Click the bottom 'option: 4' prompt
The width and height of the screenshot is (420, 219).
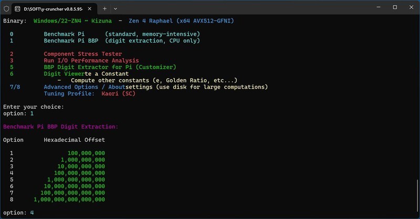click(x=18, y=213)
